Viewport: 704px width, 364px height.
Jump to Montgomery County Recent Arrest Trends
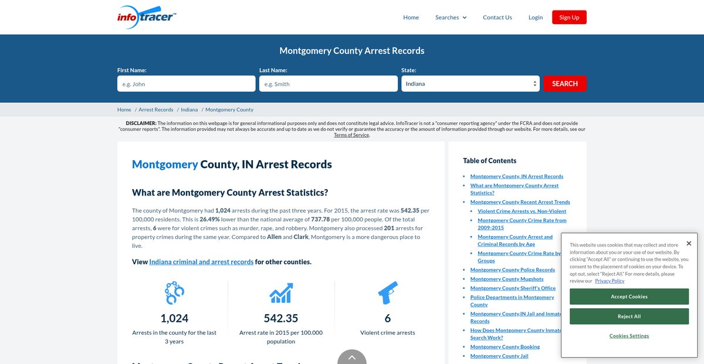click(520, 202)
